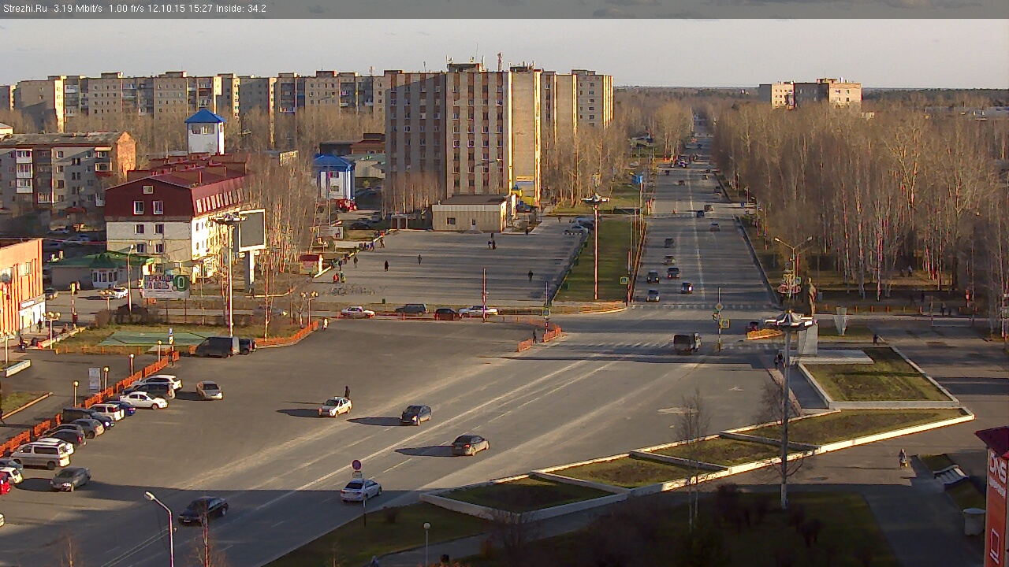Click the 15:27 time stamp
Screen dimensions: 1009x567
click(202, 9)
